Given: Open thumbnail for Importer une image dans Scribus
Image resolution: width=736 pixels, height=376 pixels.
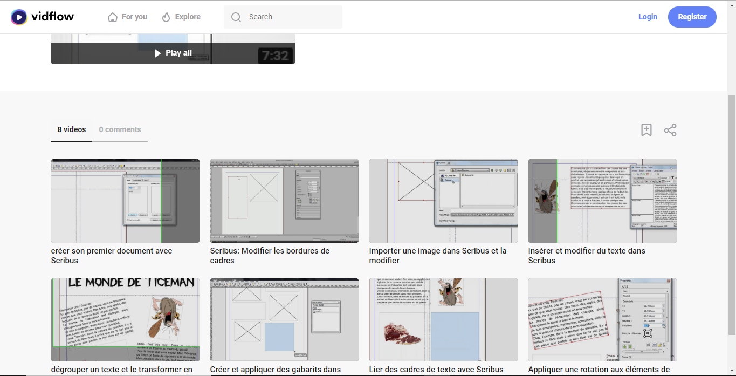Looking at the screenshot, I should click(x=443, y=201).
